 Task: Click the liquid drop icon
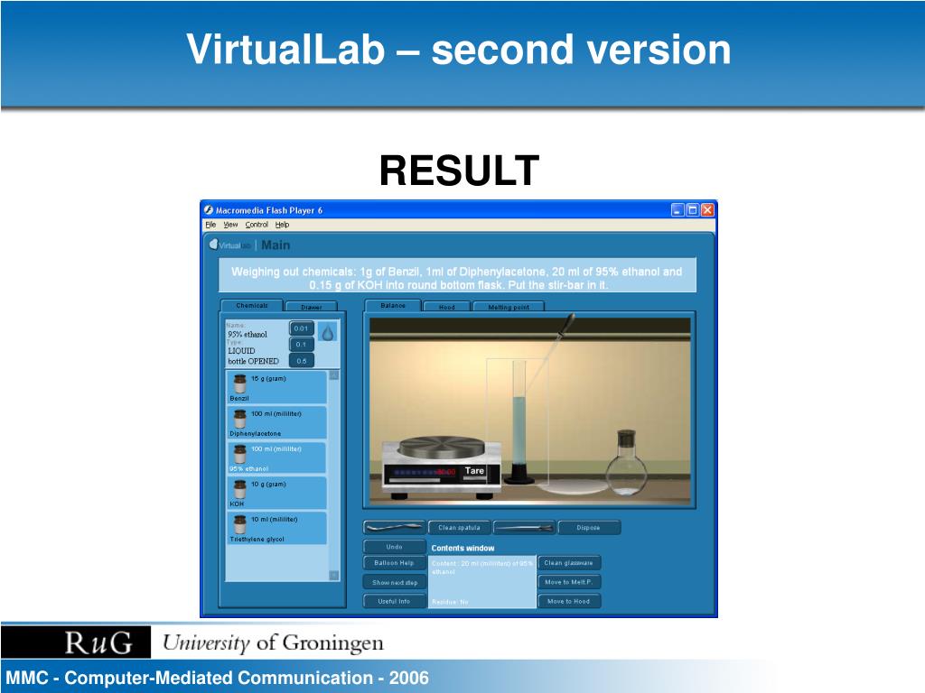(x=327, y=332)
